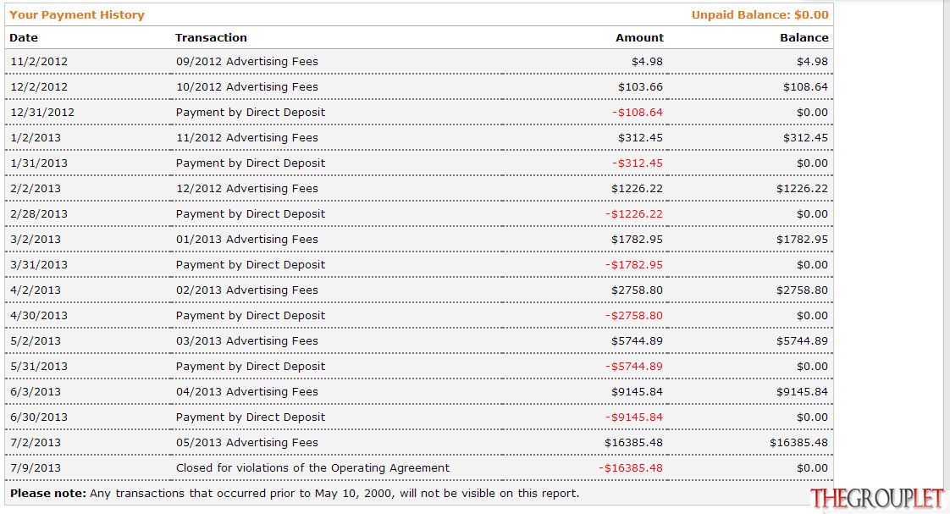Select the 5/31/2013 date cell
Viewport: 950px width, 514px height.
coord(39,368)
